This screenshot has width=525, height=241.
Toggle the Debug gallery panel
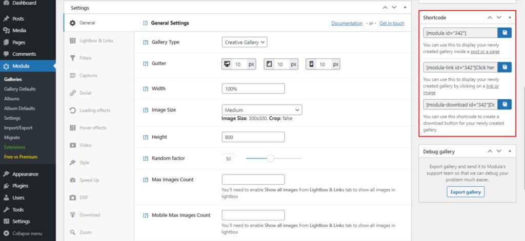pos(509,151)
